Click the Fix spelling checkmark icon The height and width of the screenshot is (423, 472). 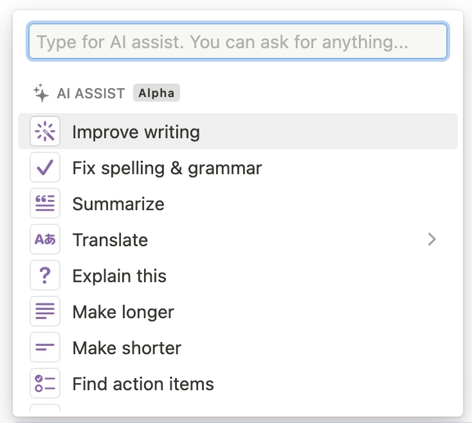click(x=45, y=167)
